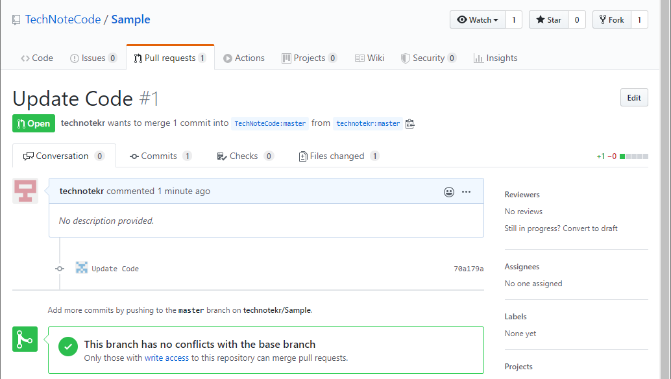Add a reaction with the smiley icon
Image resolution: width=671 pixels, height=379 pixels.
click(x=449, y=191)
